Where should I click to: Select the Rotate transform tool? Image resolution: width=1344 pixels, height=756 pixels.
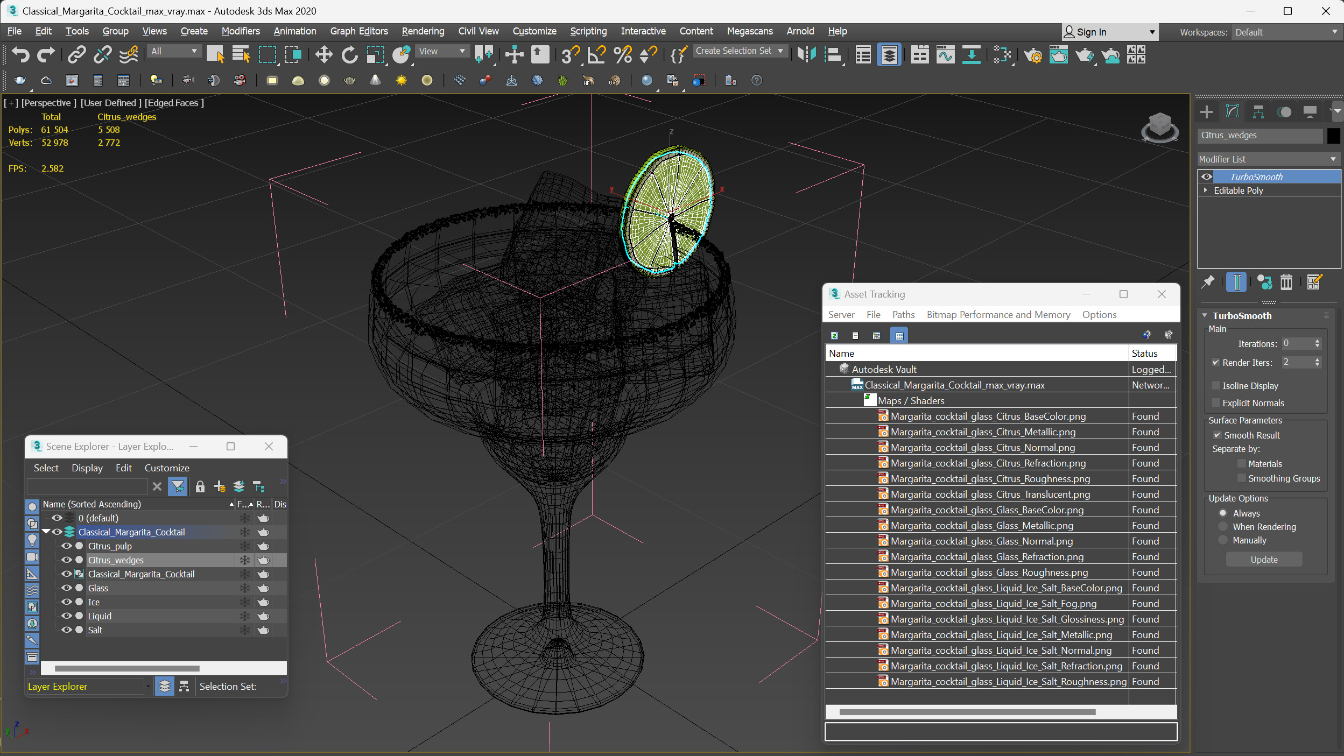(x=349, y=54)
